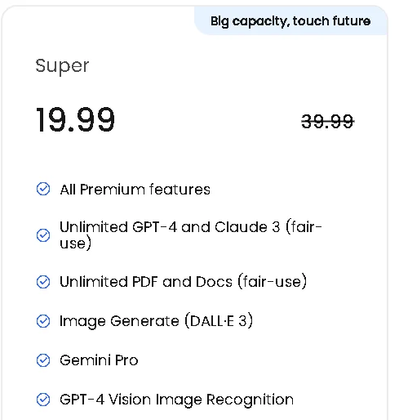Click the '(fair-use)' note after PDF and Docs
Viewport: 399px width, 420px height.
(x=273, y=282)
